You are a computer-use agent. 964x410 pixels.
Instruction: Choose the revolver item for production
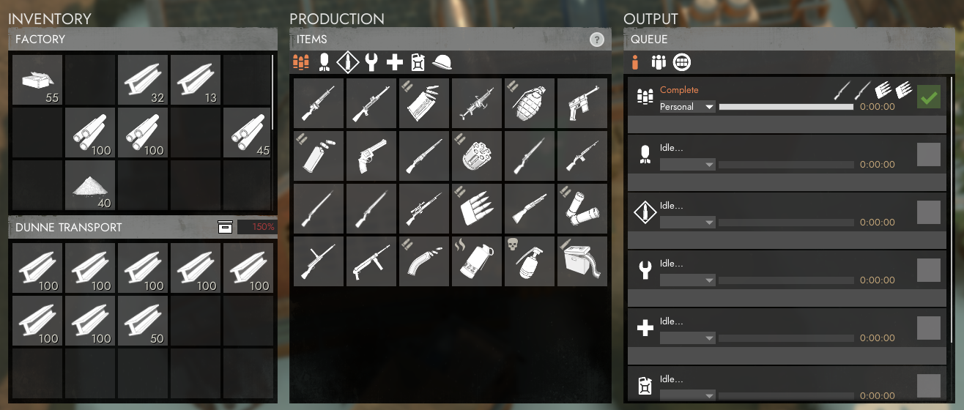coord(371,156)
